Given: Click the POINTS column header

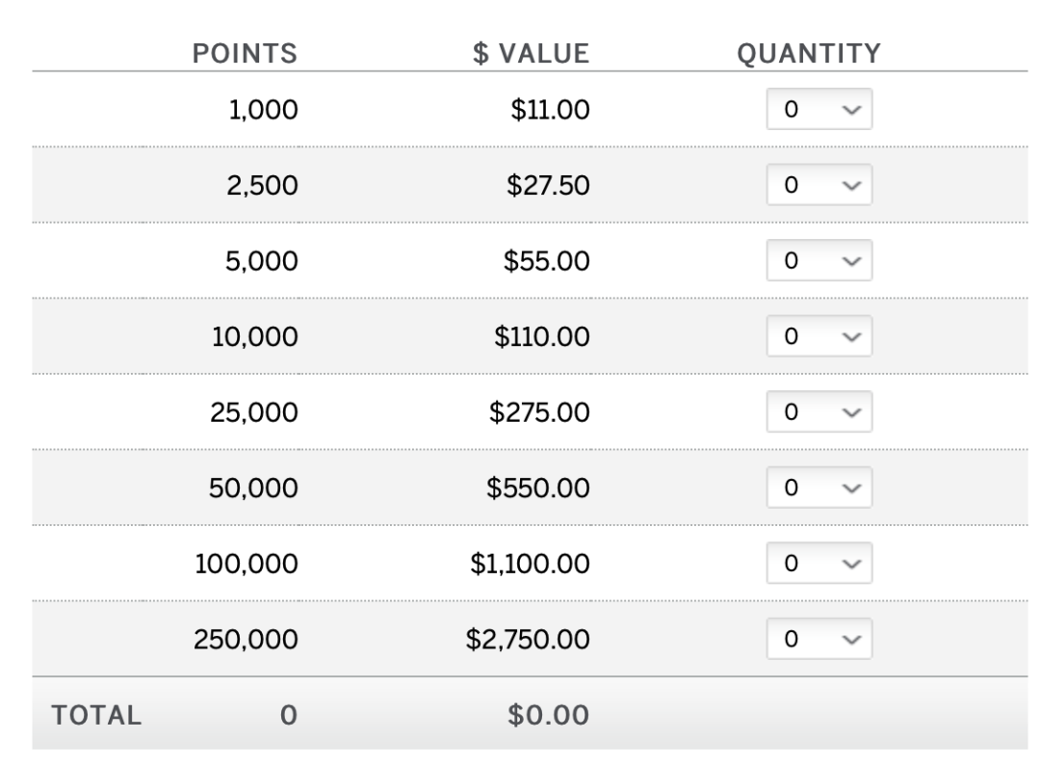Looking at the screenshot, I should coord(245,54).
